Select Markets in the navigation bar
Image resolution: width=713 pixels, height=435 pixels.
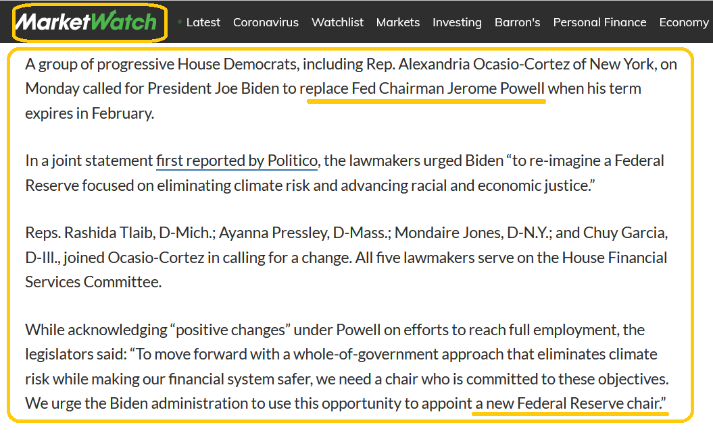398,22
